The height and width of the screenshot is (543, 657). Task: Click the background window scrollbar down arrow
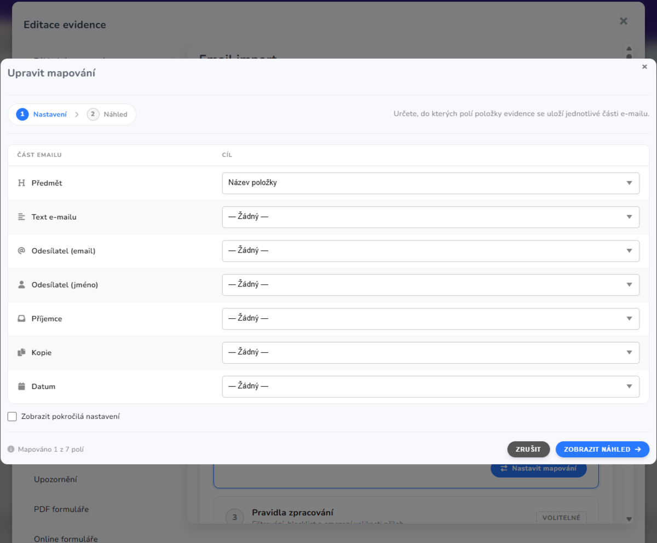[629, 519]
